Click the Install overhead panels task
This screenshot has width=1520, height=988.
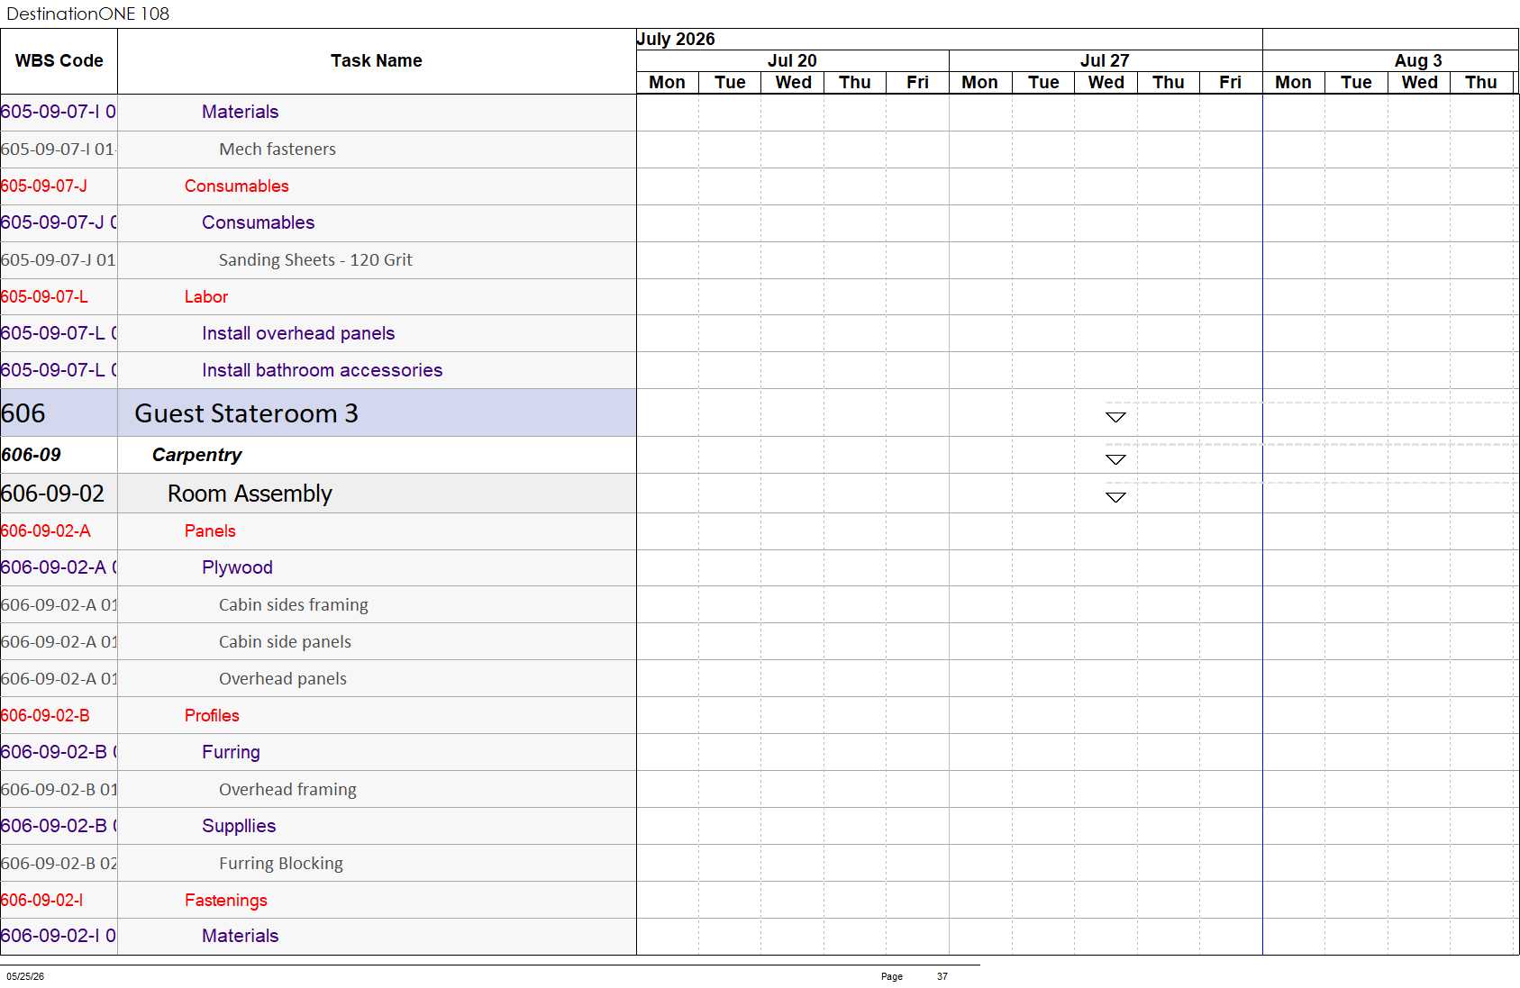[298, 333]
